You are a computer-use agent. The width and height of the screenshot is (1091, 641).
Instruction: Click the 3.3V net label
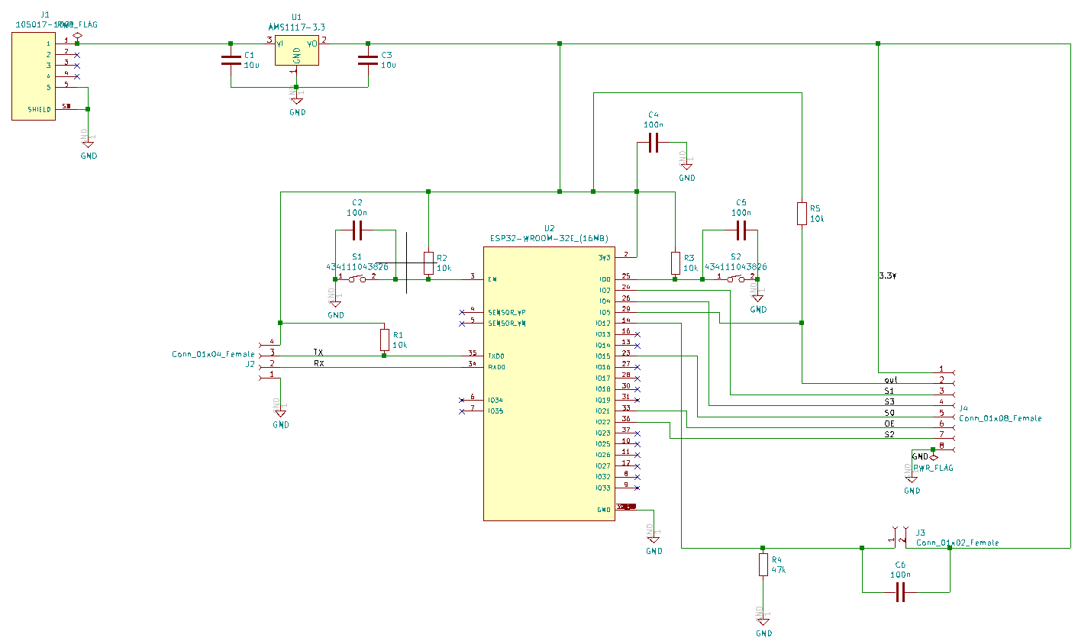point(888,275)
